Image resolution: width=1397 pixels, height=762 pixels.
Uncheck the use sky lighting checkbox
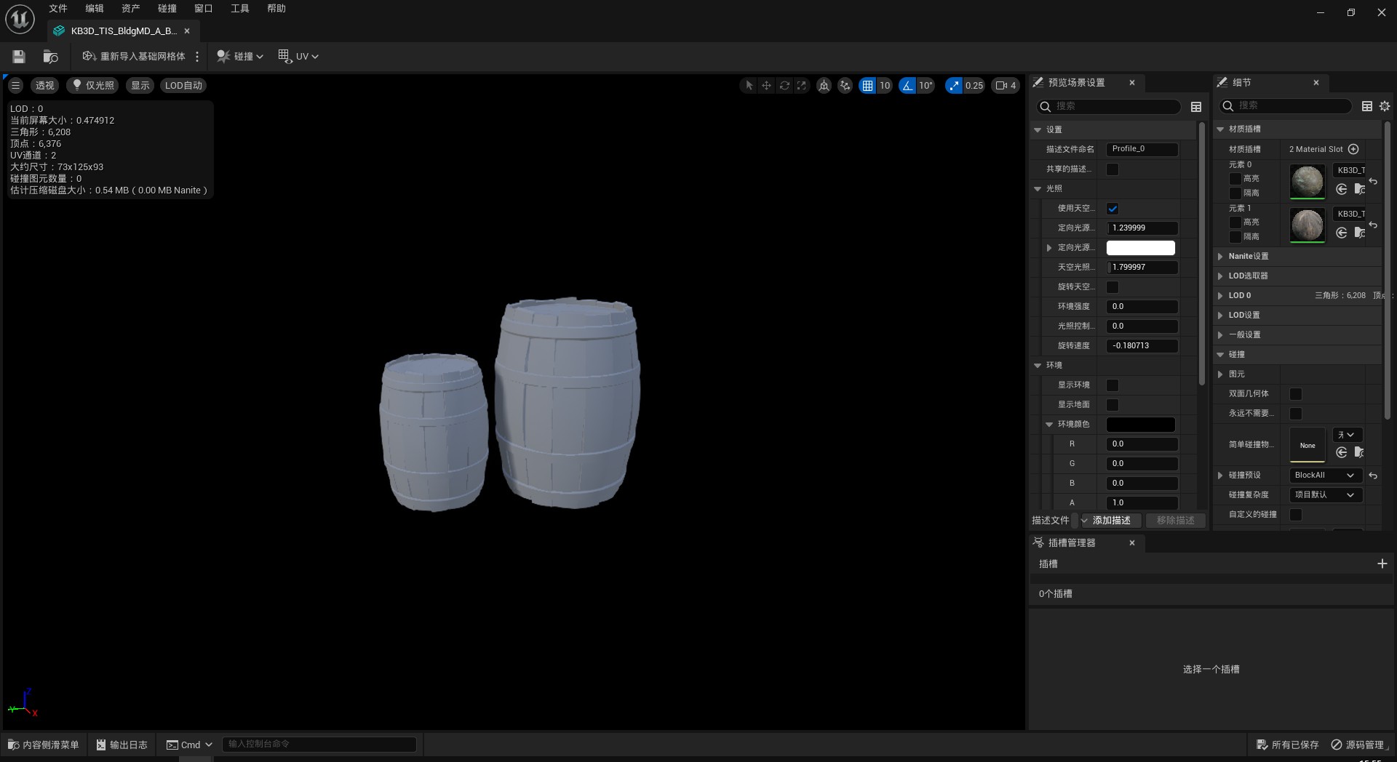(1113, 209)
